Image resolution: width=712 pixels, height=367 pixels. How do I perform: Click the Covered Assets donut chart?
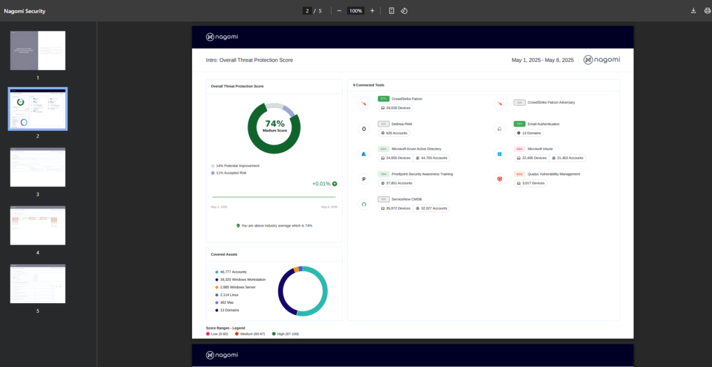302,291
